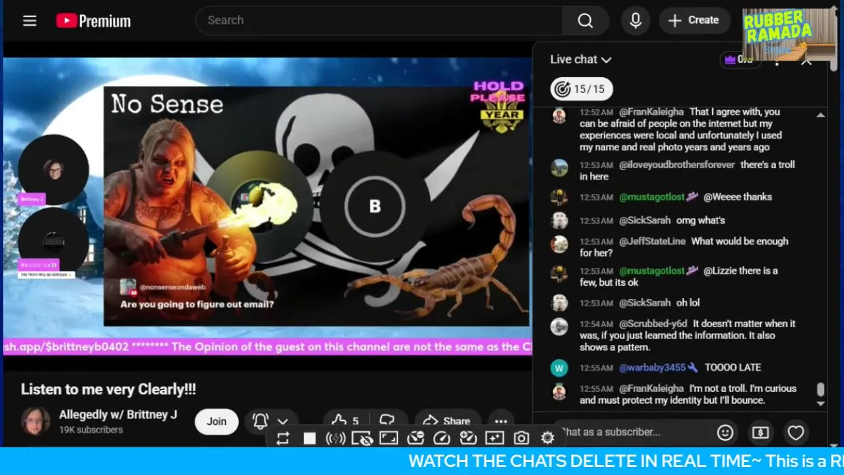The height and width of the screenshot is (475, 844).
Task: Click the search magnifier button
Action: click(x=586, y=20)
